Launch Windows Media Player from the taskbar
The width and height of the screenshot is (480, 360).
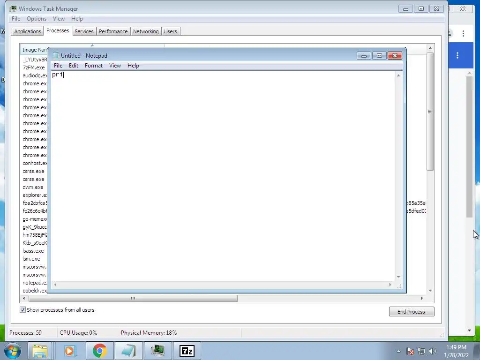(70, 351)
